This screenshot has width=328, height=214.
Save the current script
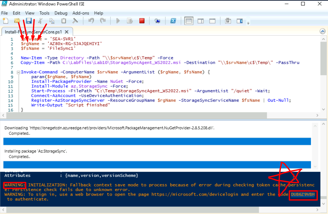coord(29,21)
